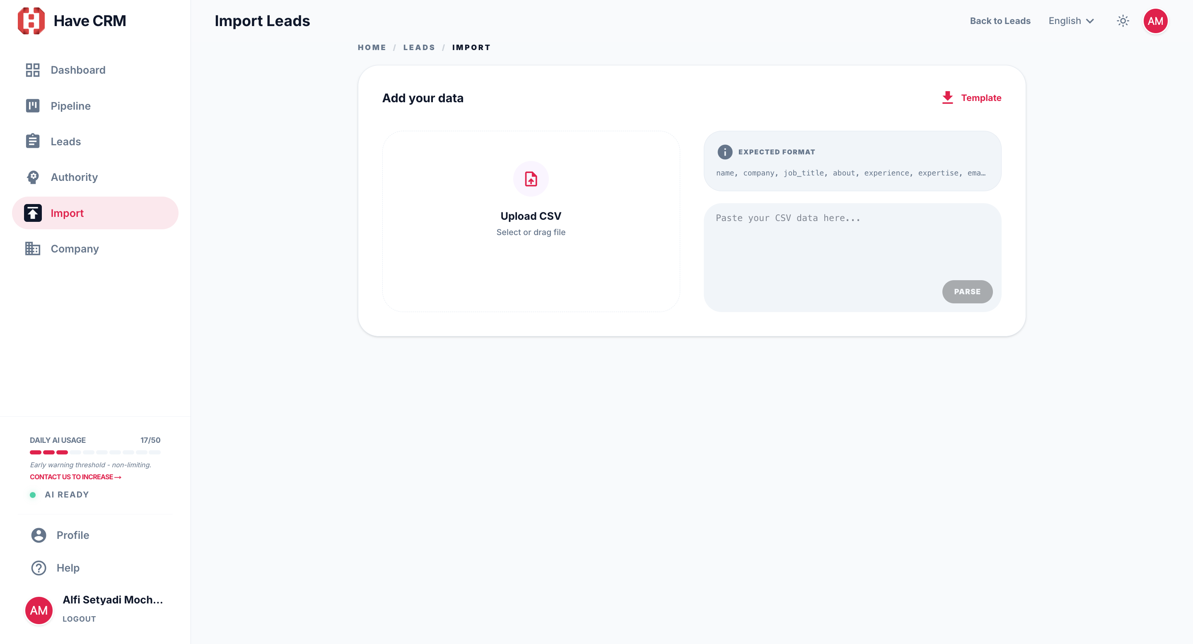Click CONTACT US TO INCREASE link
The height and width of the screenshot is (644, 1193).
(75, 476)
